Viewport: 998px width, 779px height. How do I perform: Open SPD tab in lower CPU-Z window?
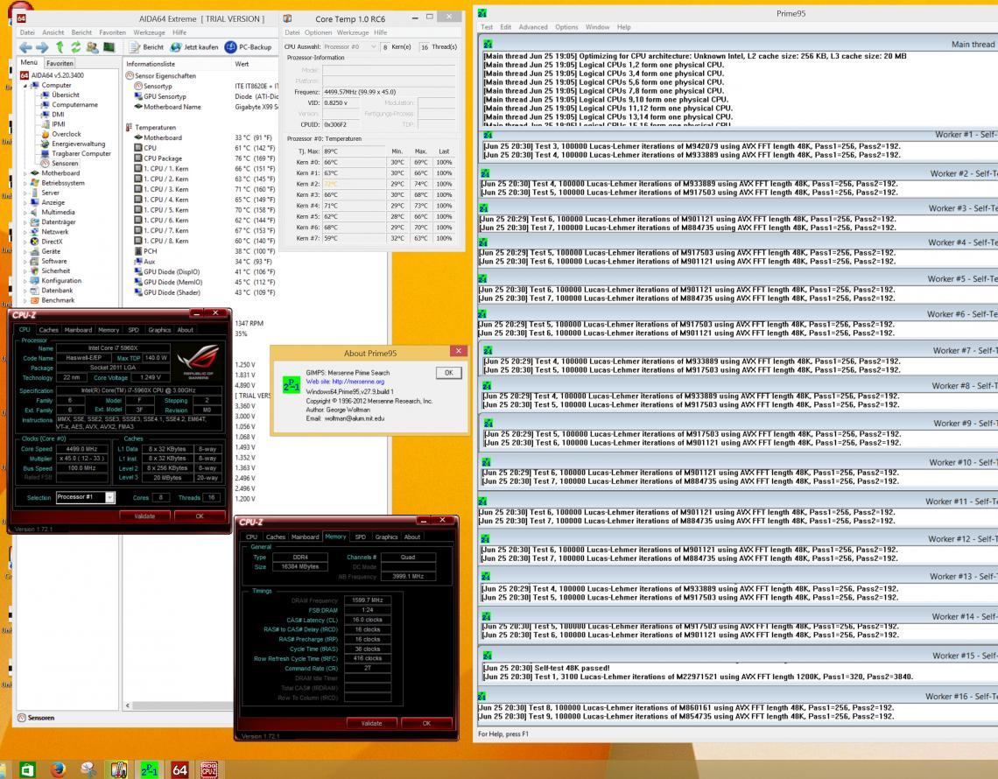click(x=361, y=537)
